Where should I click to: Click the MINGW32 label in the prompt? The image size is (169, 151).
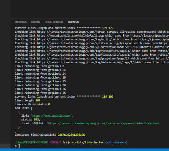pos(55,142)
